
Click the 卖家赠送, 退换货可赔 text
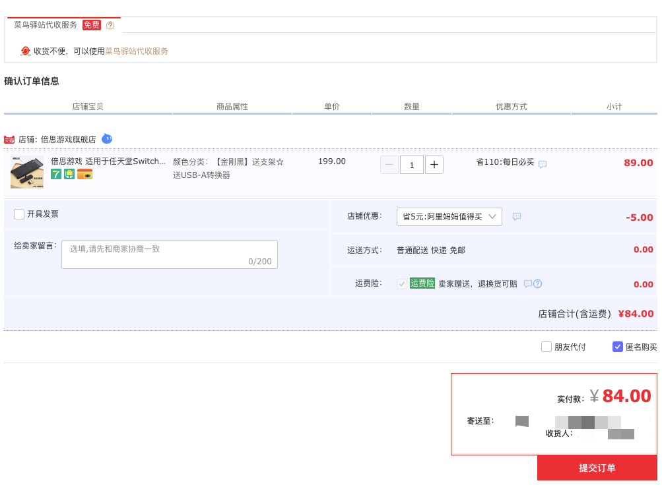478,283
